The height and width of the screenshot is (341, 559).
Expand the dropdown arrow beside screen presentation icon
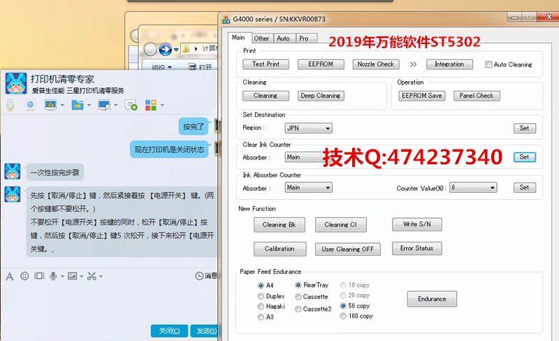62,106
